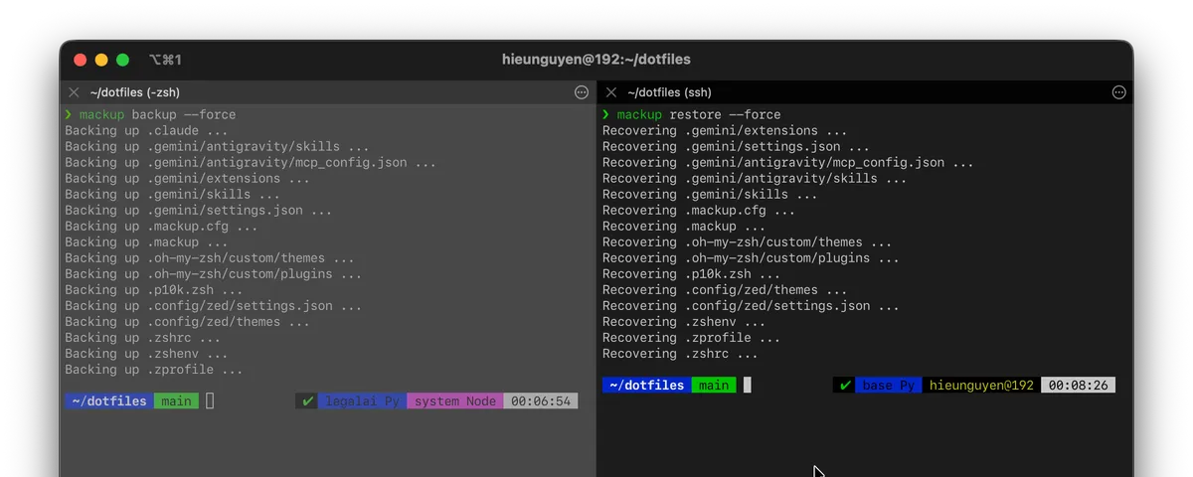The height and width of the screenshot is (477, 1193).
Task: Click the base Py environment segment
Action: [890, 386]
